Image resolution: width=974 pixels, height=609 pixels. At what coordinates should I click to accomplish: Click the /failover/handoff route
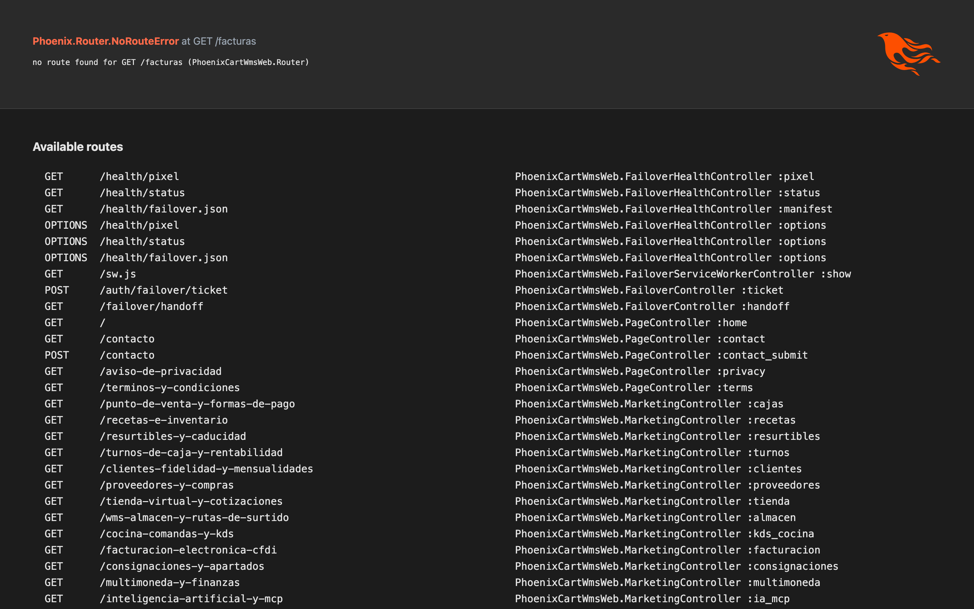coord(151,307)
